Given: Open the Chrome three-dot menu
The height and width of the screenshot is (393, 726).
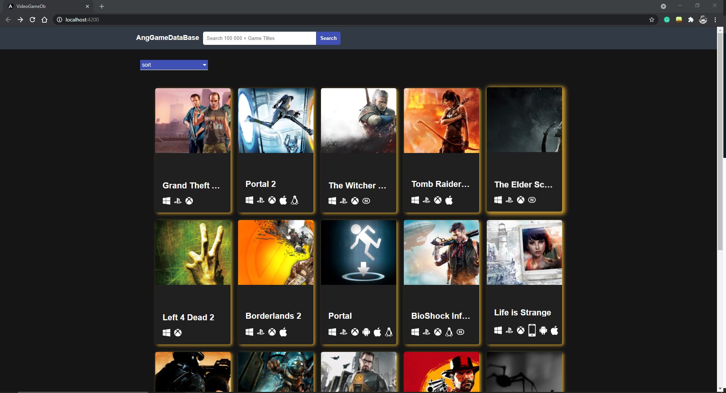Looking at the screenshot, I should tap(715, 20).
